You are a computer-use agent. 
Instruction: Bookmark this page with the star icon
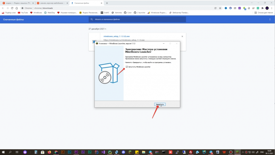coord(220,8)
